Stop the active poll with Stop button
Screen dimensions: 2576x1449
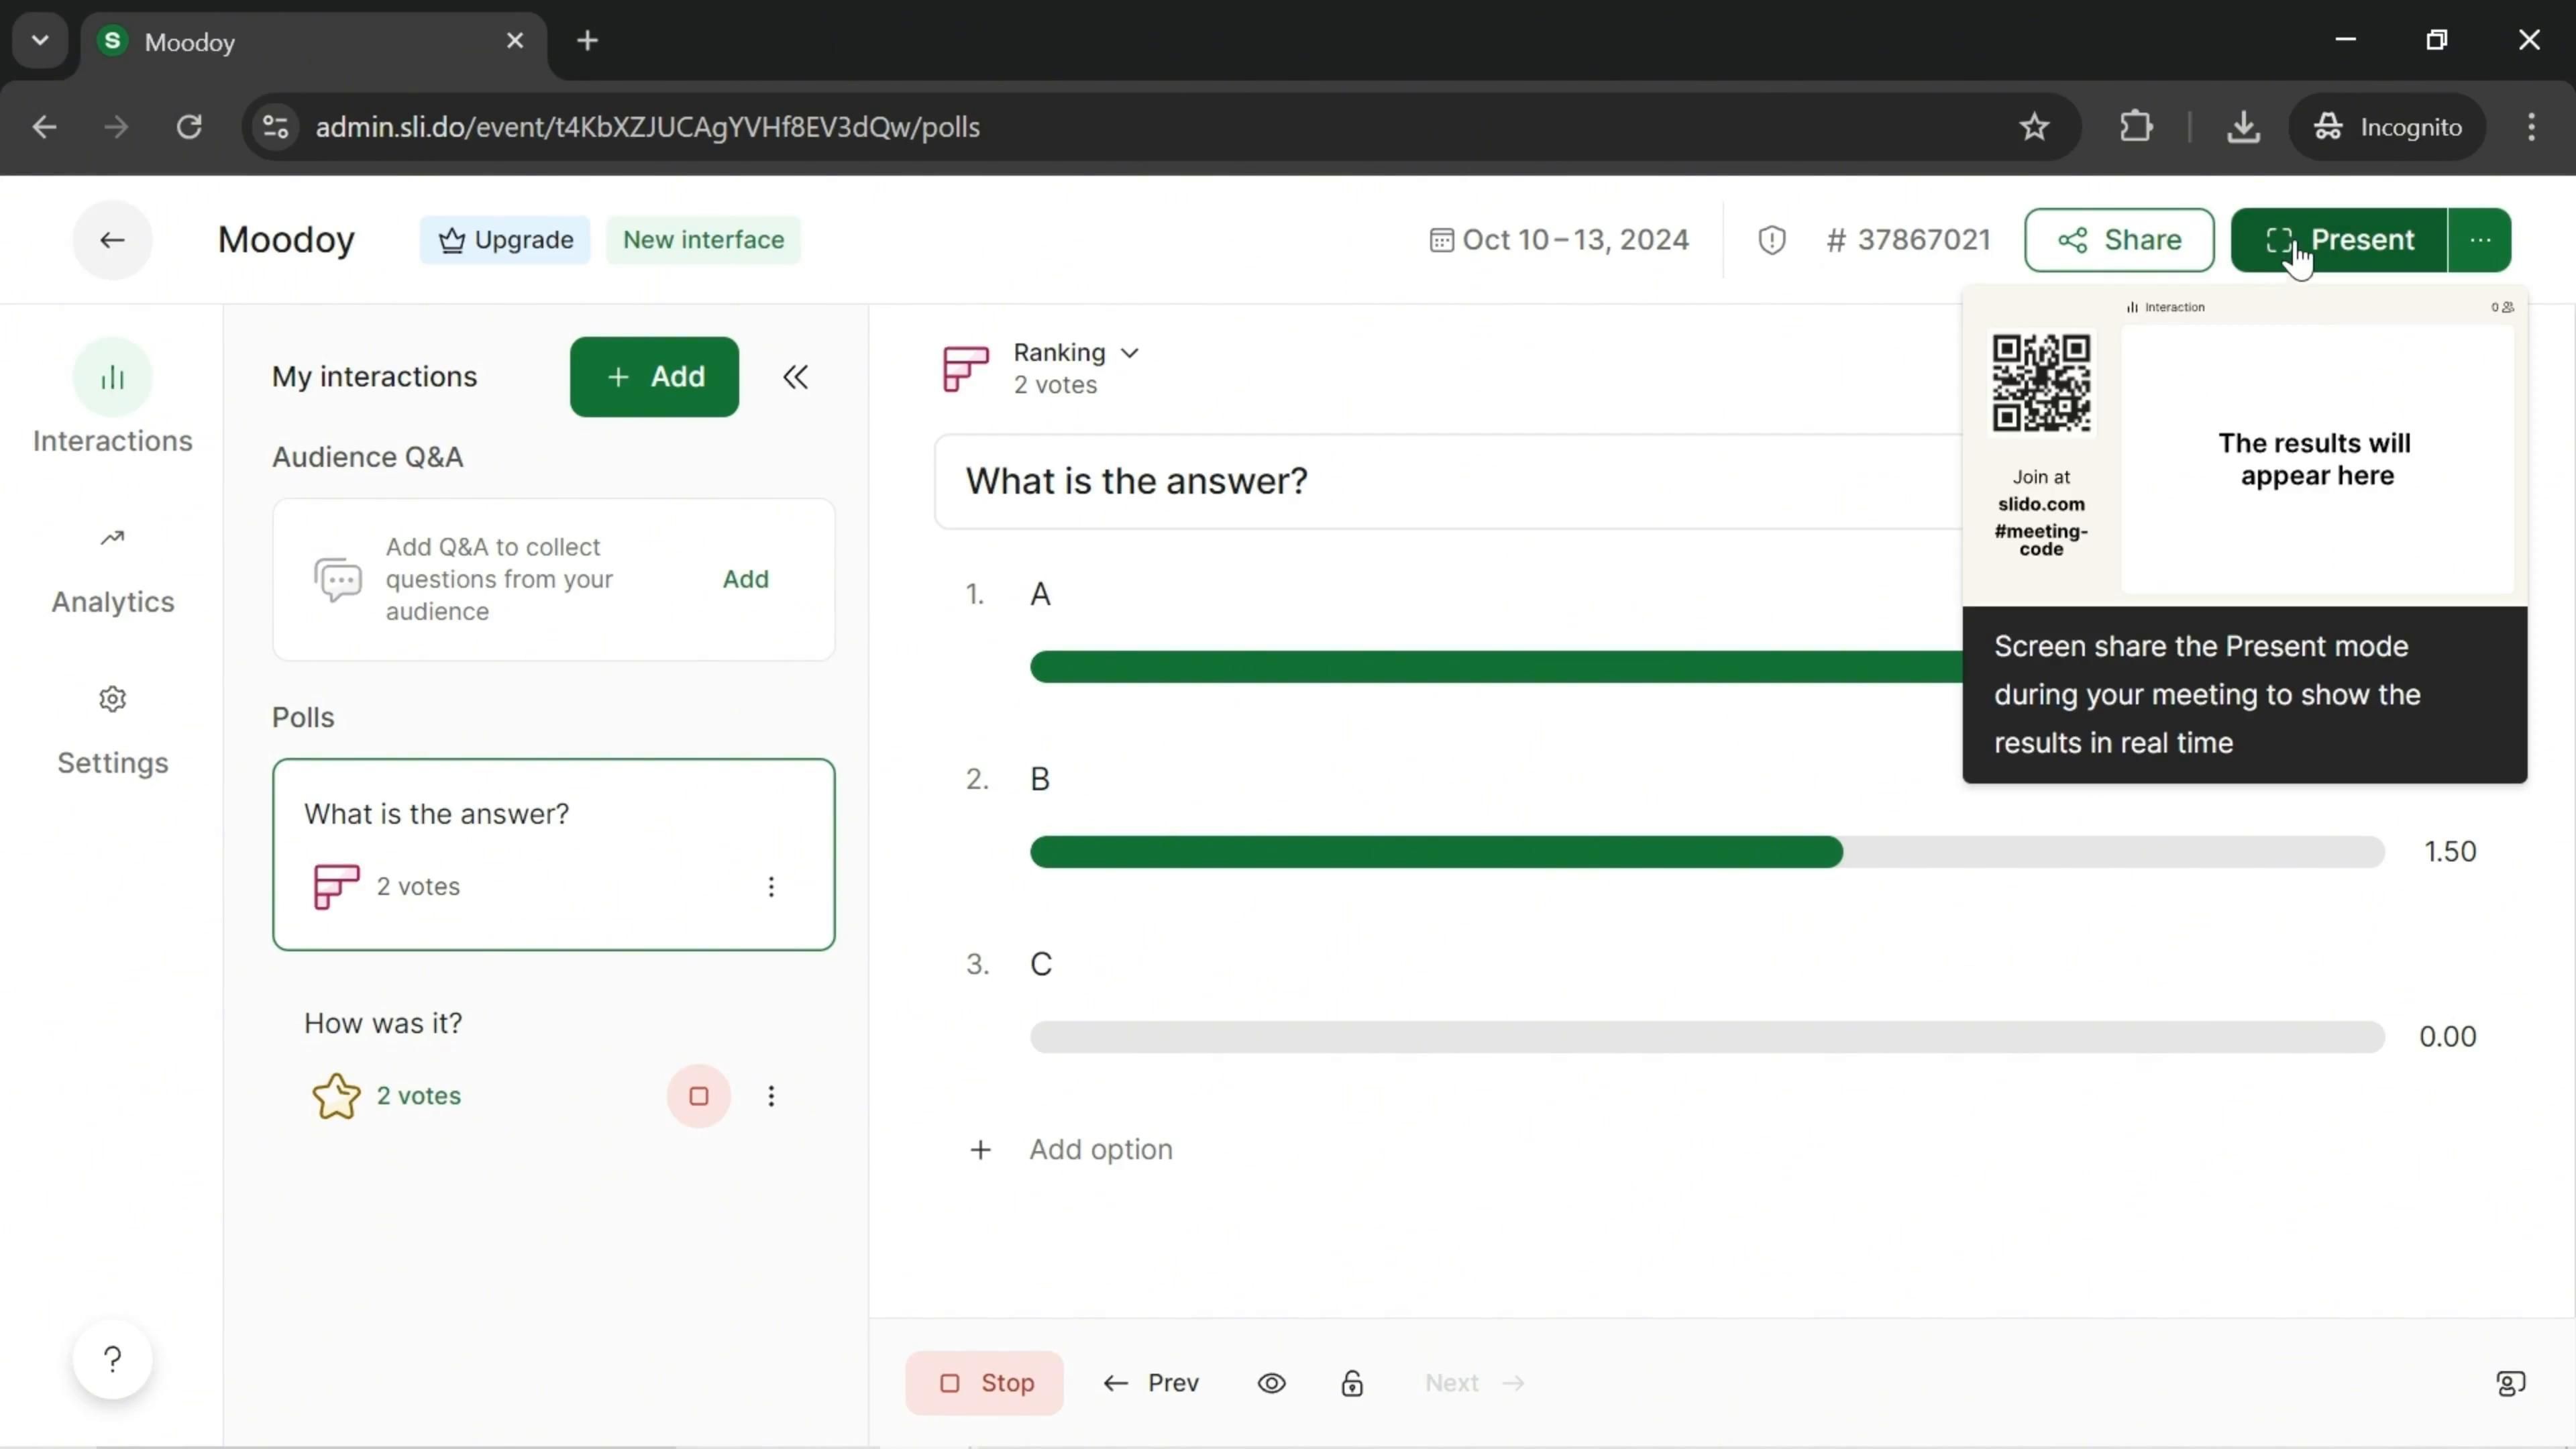point(984,1383)
